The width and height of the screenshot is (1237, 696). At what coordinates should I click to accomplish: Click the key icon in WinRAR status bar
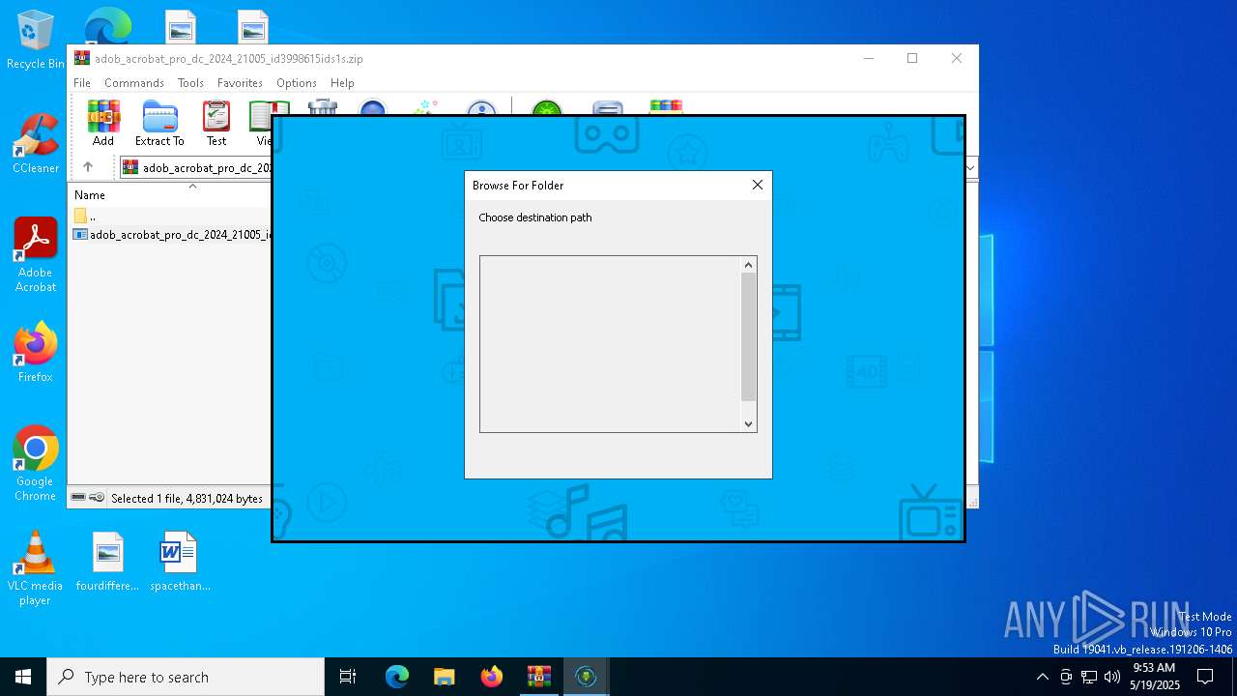pos(97,498)
